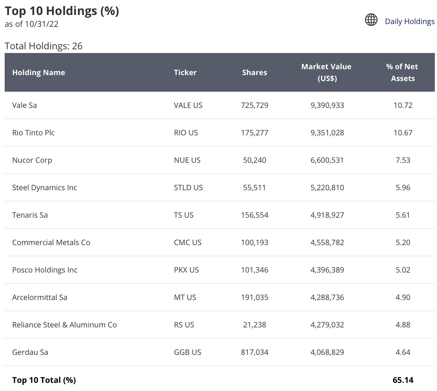Click the MT US ticker
The image size is (437, 391).
click(x=185, y=297)
